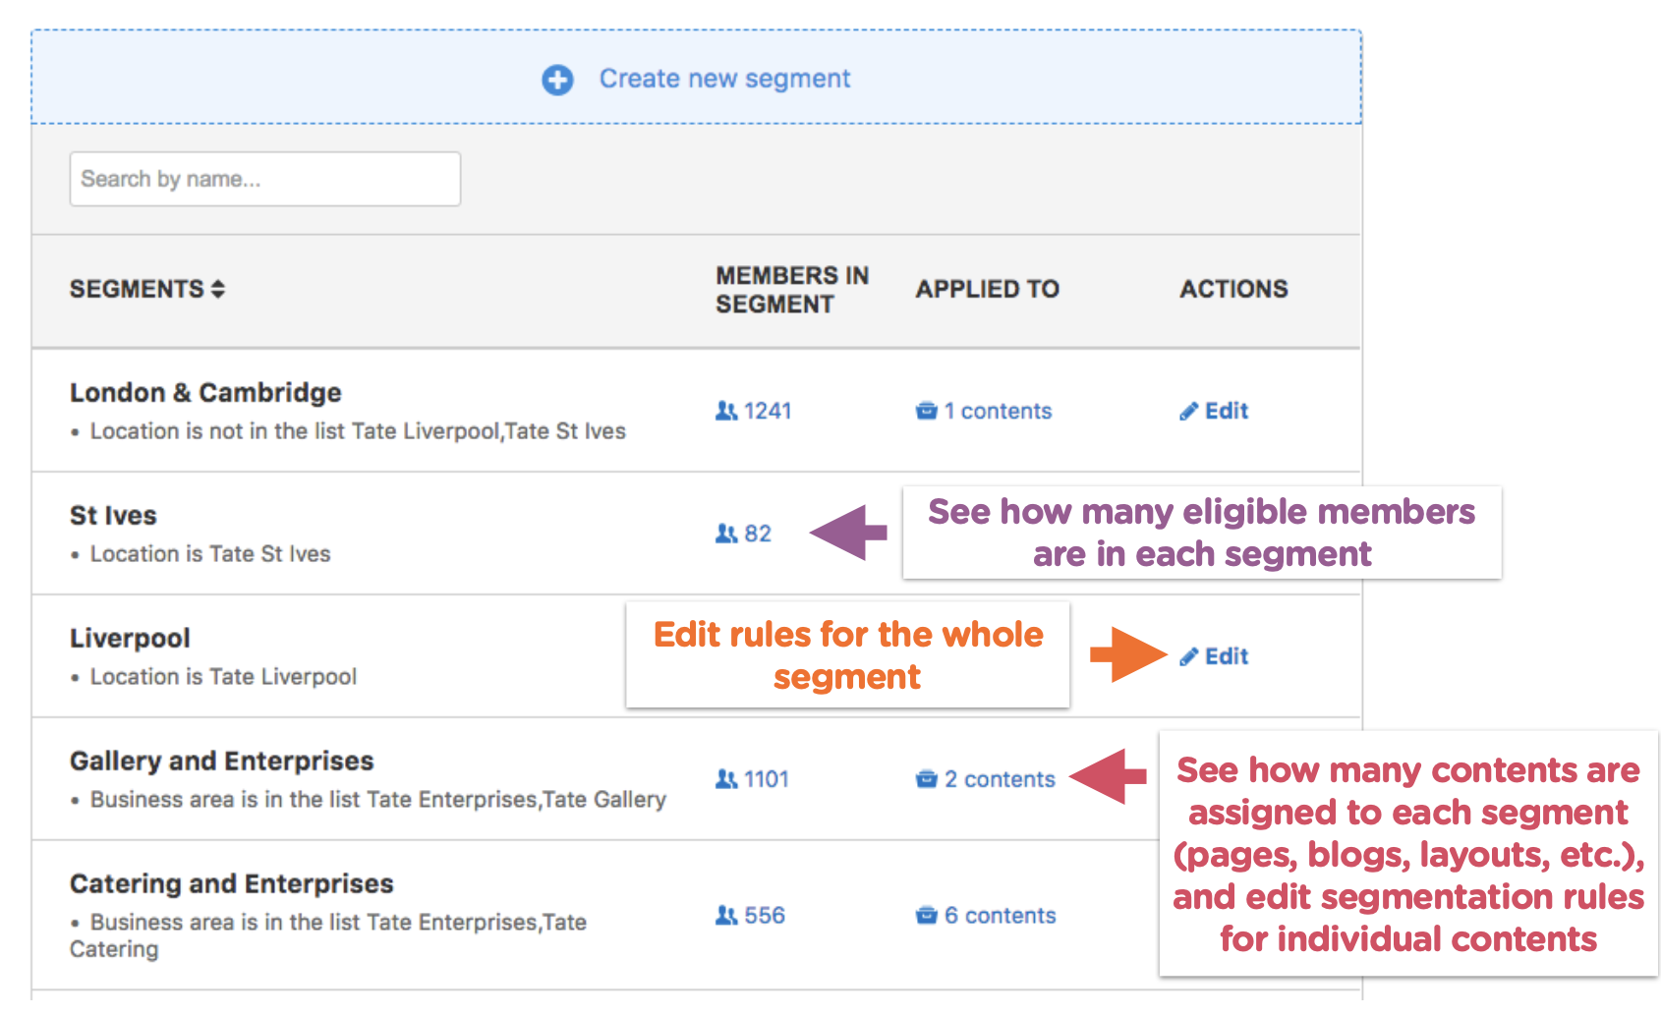Click members icon beside 1101
The width and height of the screenshot is (1661, 1016).
[726, 779]
